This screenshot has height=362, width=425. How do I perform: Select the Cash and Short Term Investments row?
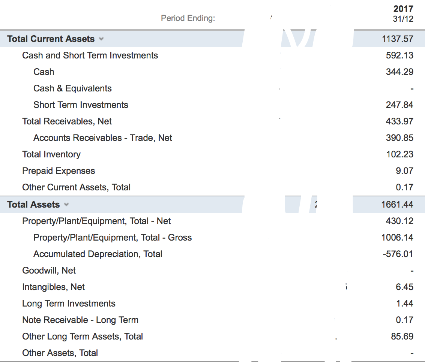click(90, 55)
